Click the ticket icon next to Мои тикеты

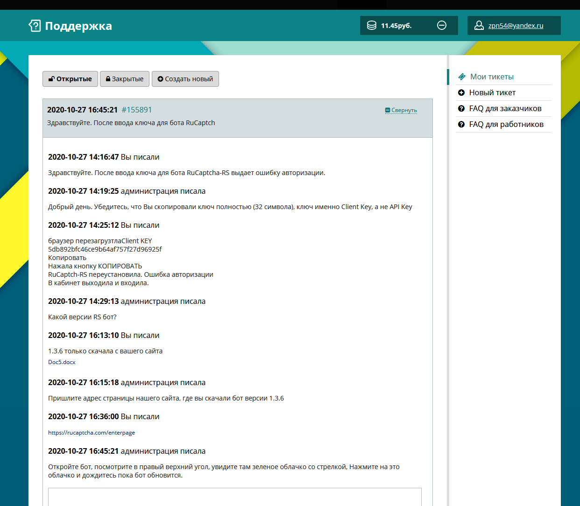(462, 77)
